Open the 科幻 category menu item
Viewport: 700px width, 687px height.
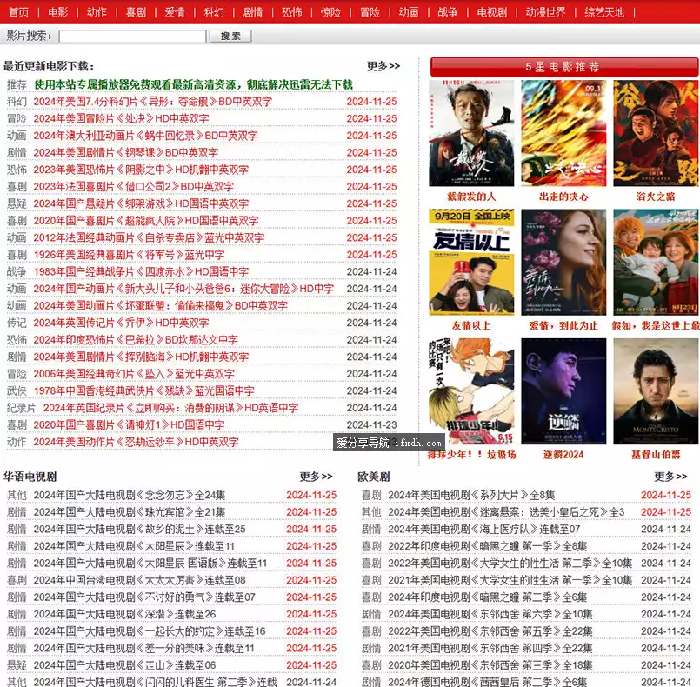(214, 12)
